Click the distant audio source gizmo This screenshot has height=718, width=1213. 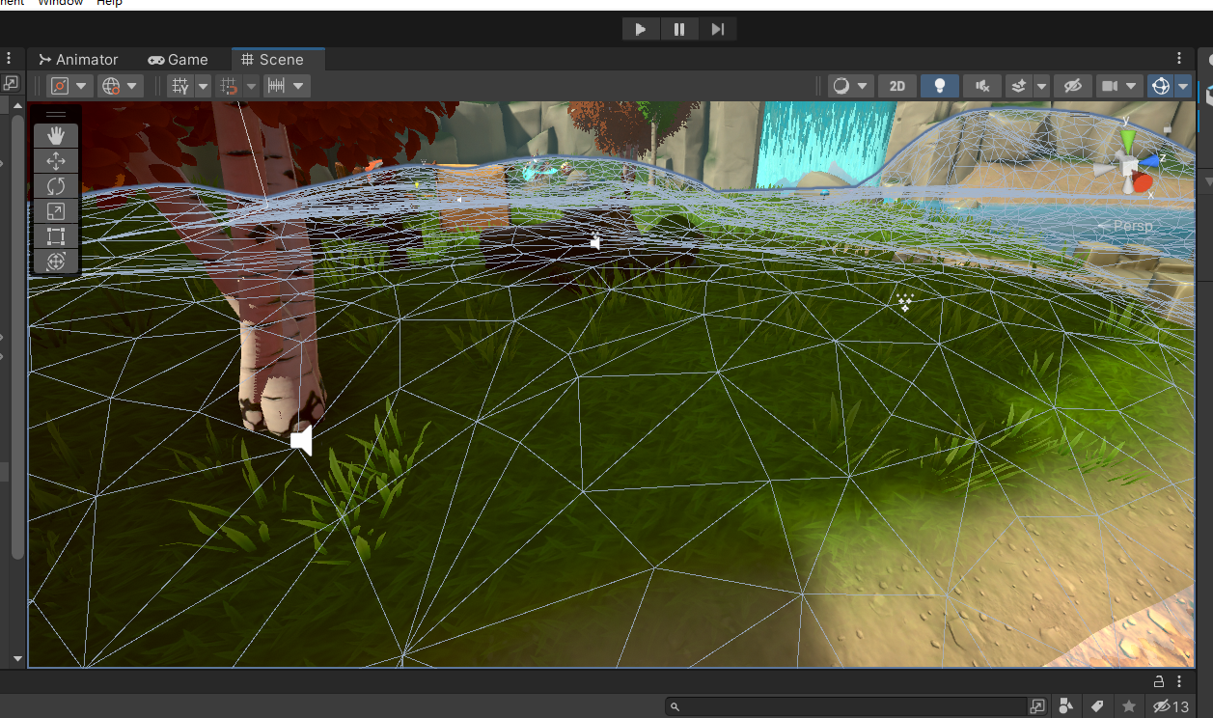pos(594,242)
